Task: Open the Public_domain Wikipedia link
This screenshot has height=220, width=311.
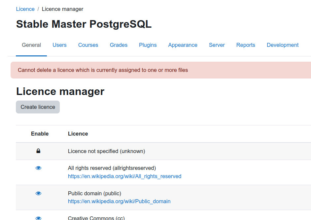Action: click(x=119, y=202)
